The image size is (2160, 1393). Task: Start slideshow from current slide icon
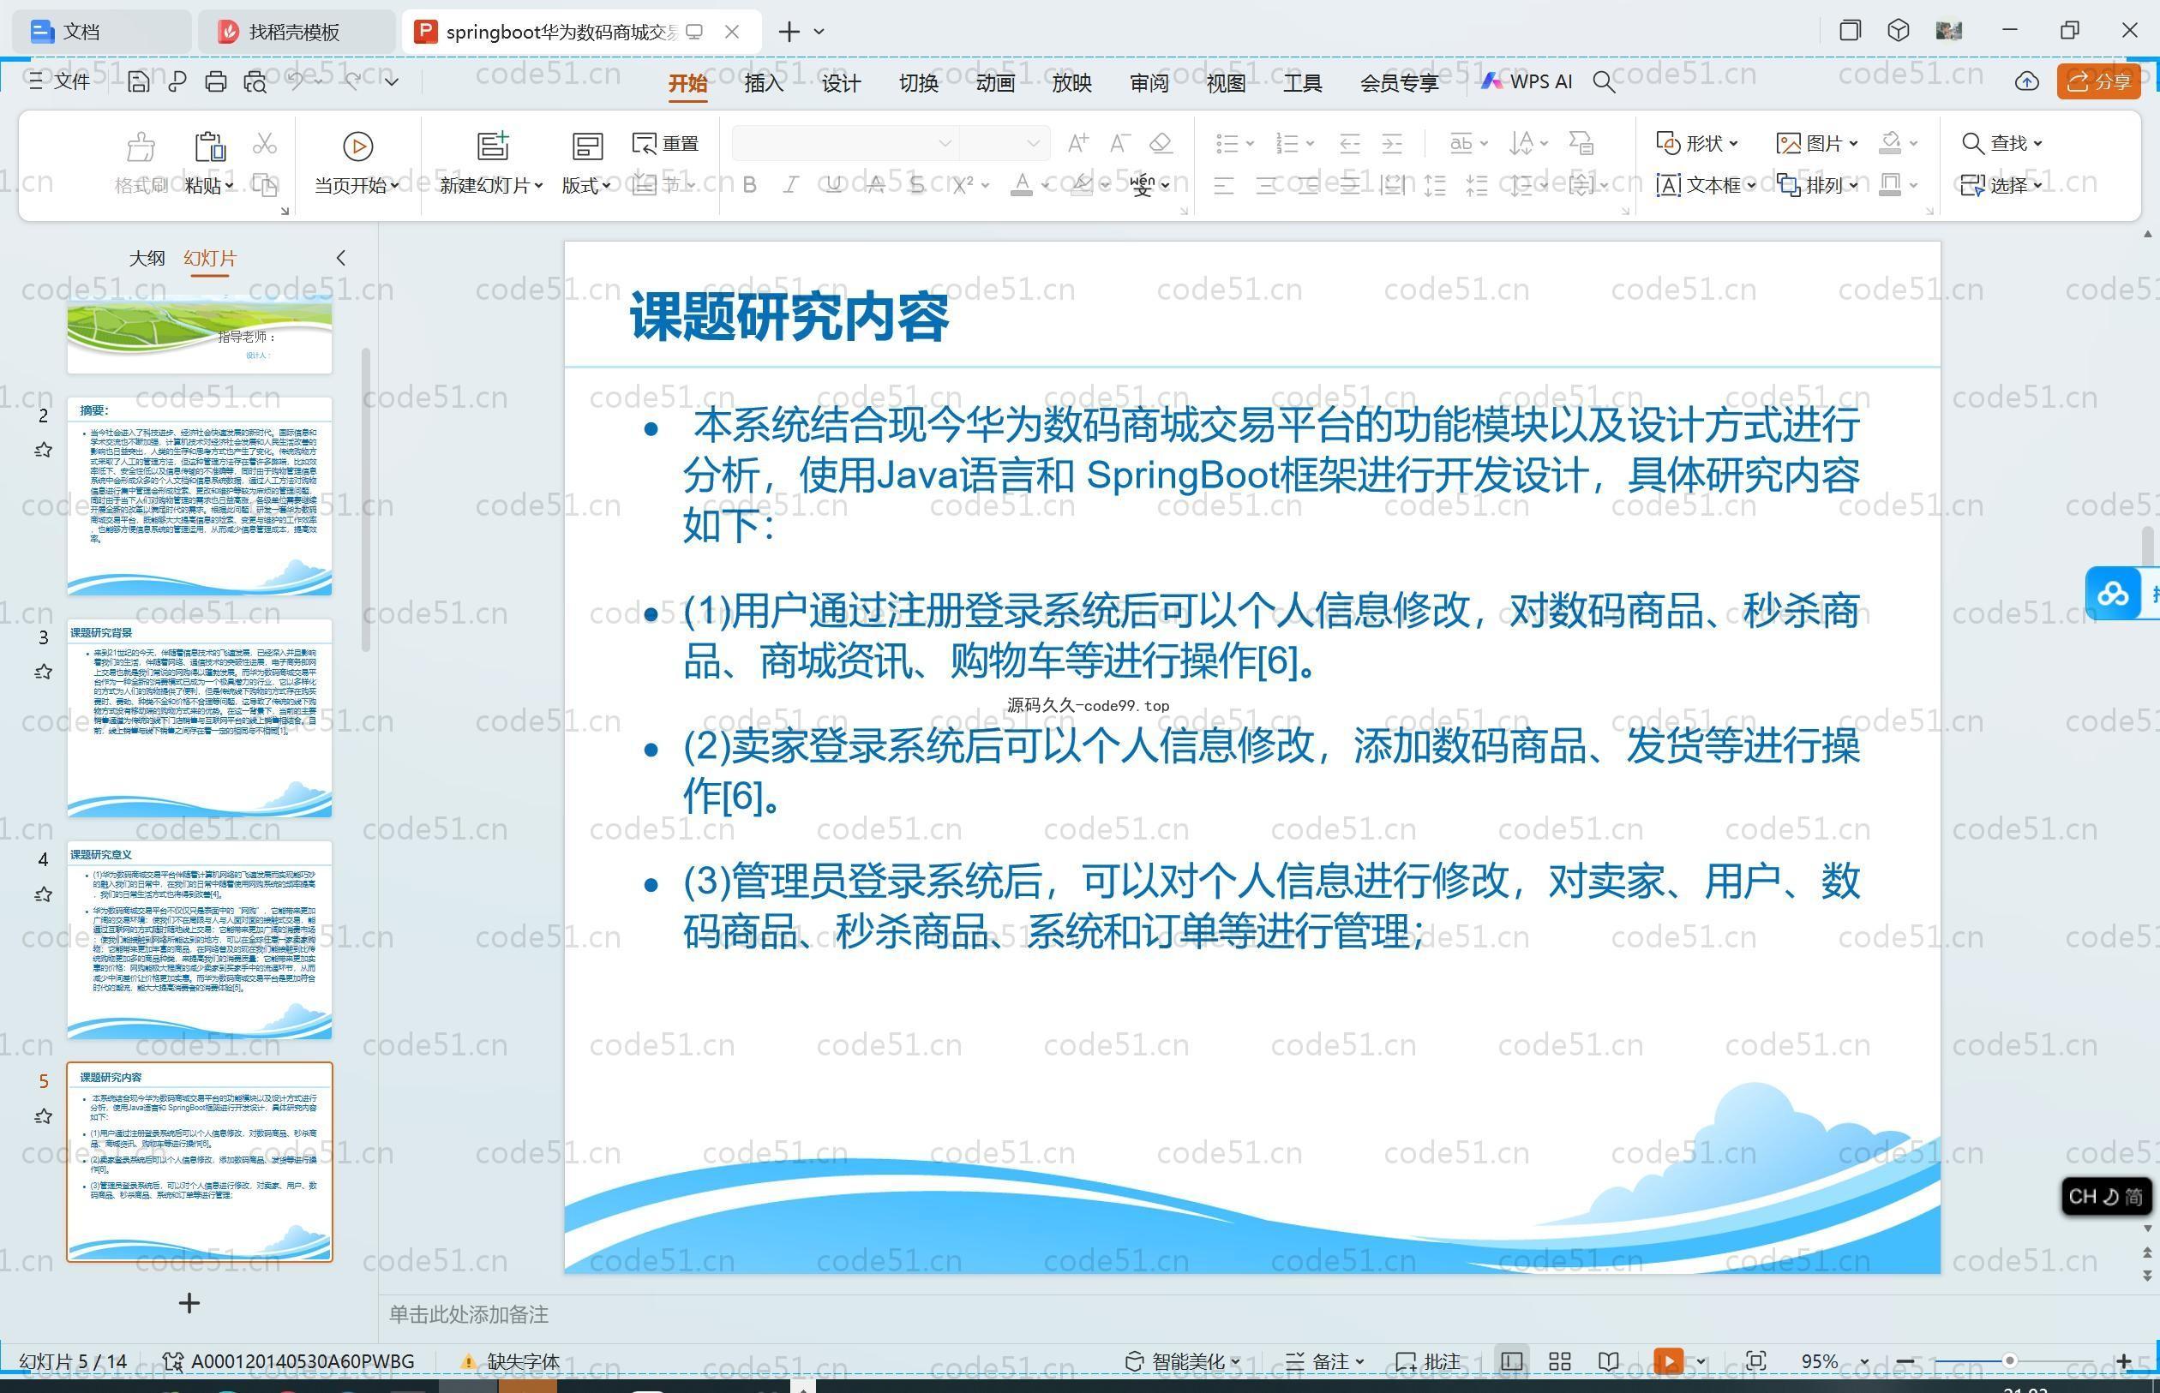click(x=357, y=146)
